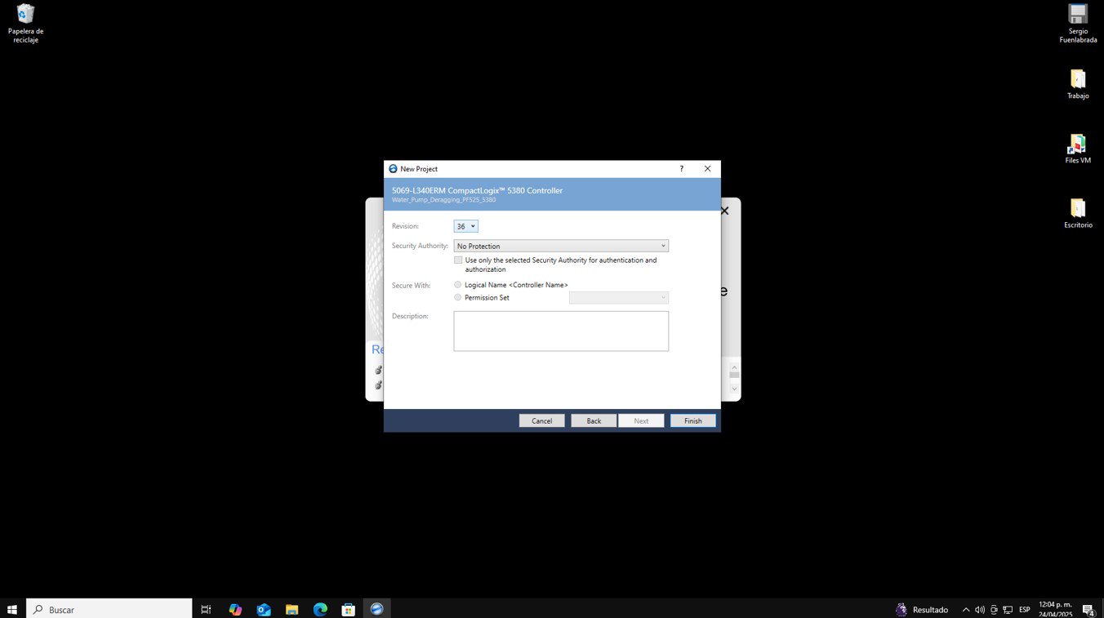The height and width of the screenshot is (618, 1104).
Task: Close the background launcher window with X
Action: (724, 211)
